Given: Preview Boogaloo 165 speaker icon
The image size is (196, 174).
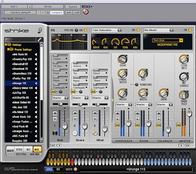Looking at the screenshot, I should [x=36, y=141].
